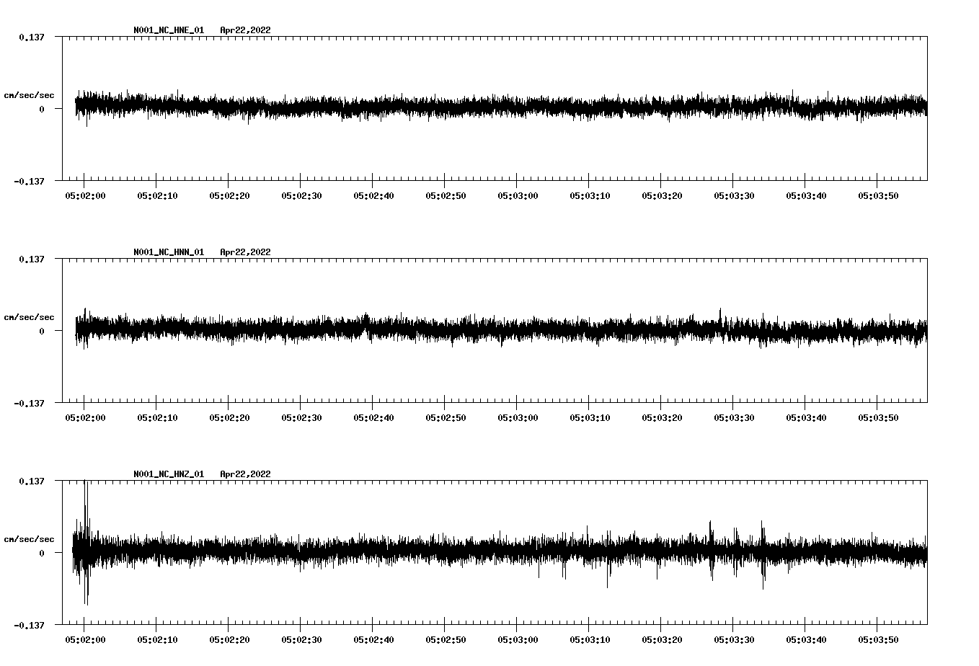979x666 pixels.
Task: Click the cm/sec/sec unit label of HNE plot
Action: (x=29, y=95)
